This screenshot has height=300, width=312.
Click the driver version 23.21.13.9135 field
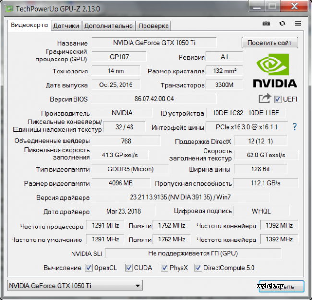(x=180, y=197)
